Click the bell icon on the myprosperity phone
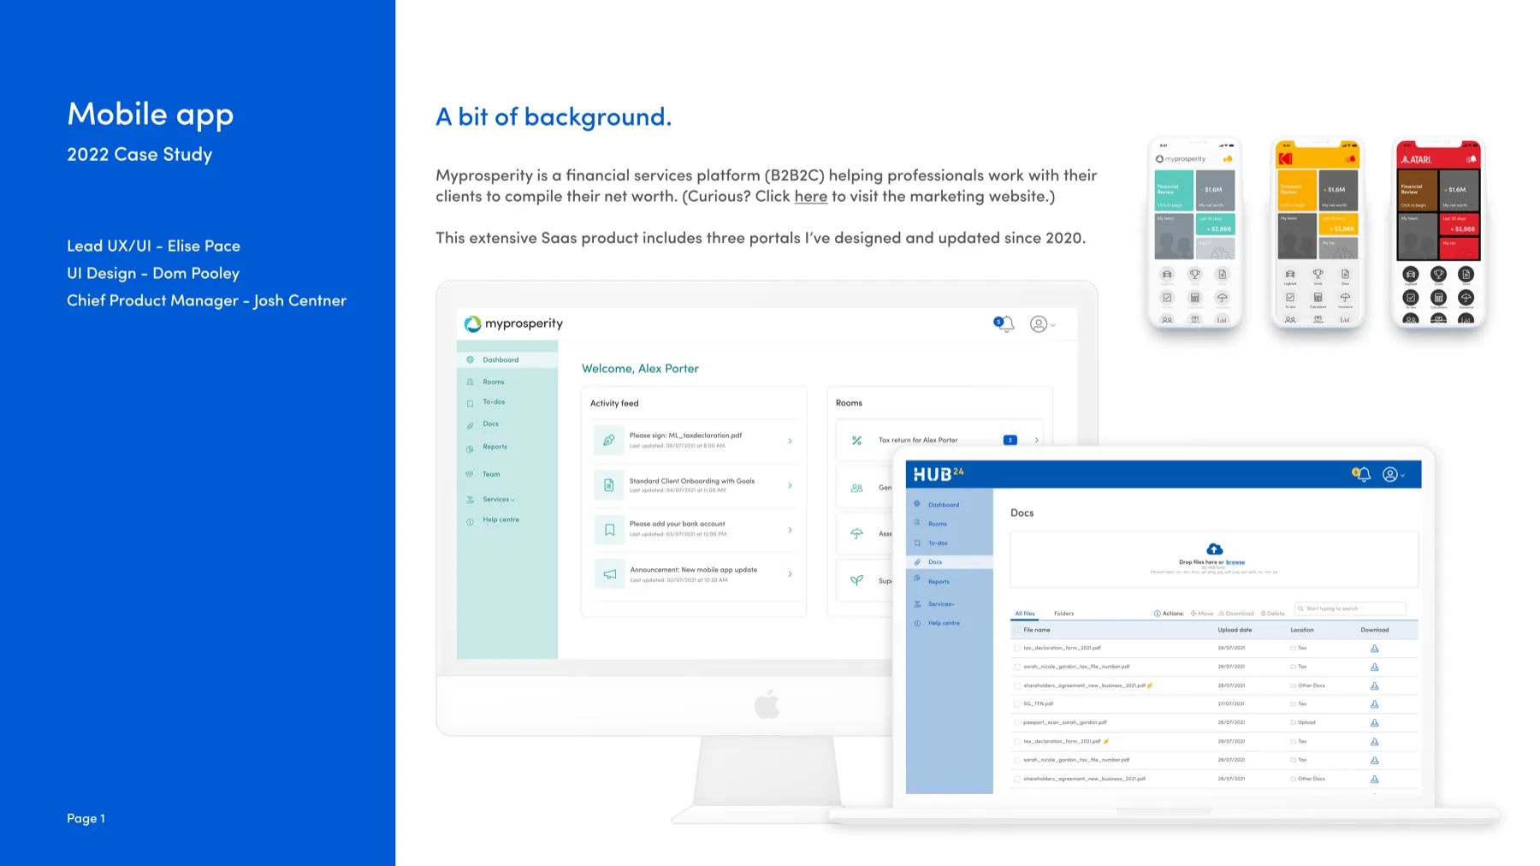The width and height of the screenshot is (1540, 866). click(1228, 159)
